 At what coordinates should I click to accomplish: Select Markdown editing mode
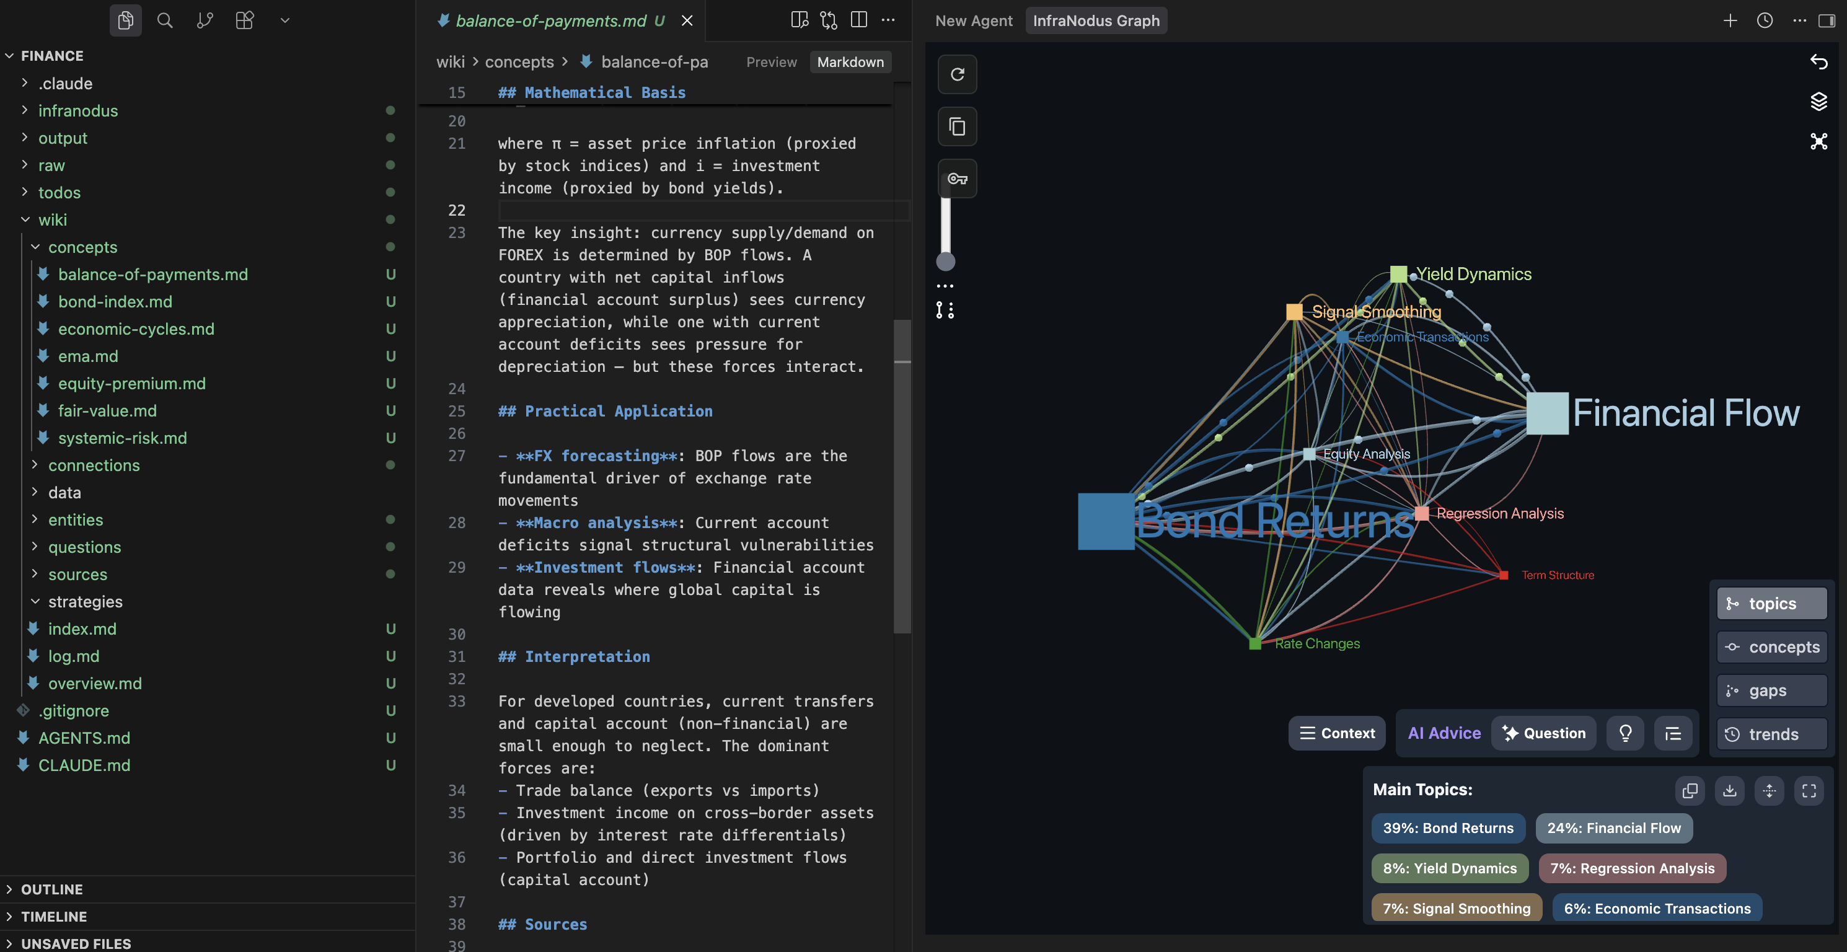(x=850, y=63)
